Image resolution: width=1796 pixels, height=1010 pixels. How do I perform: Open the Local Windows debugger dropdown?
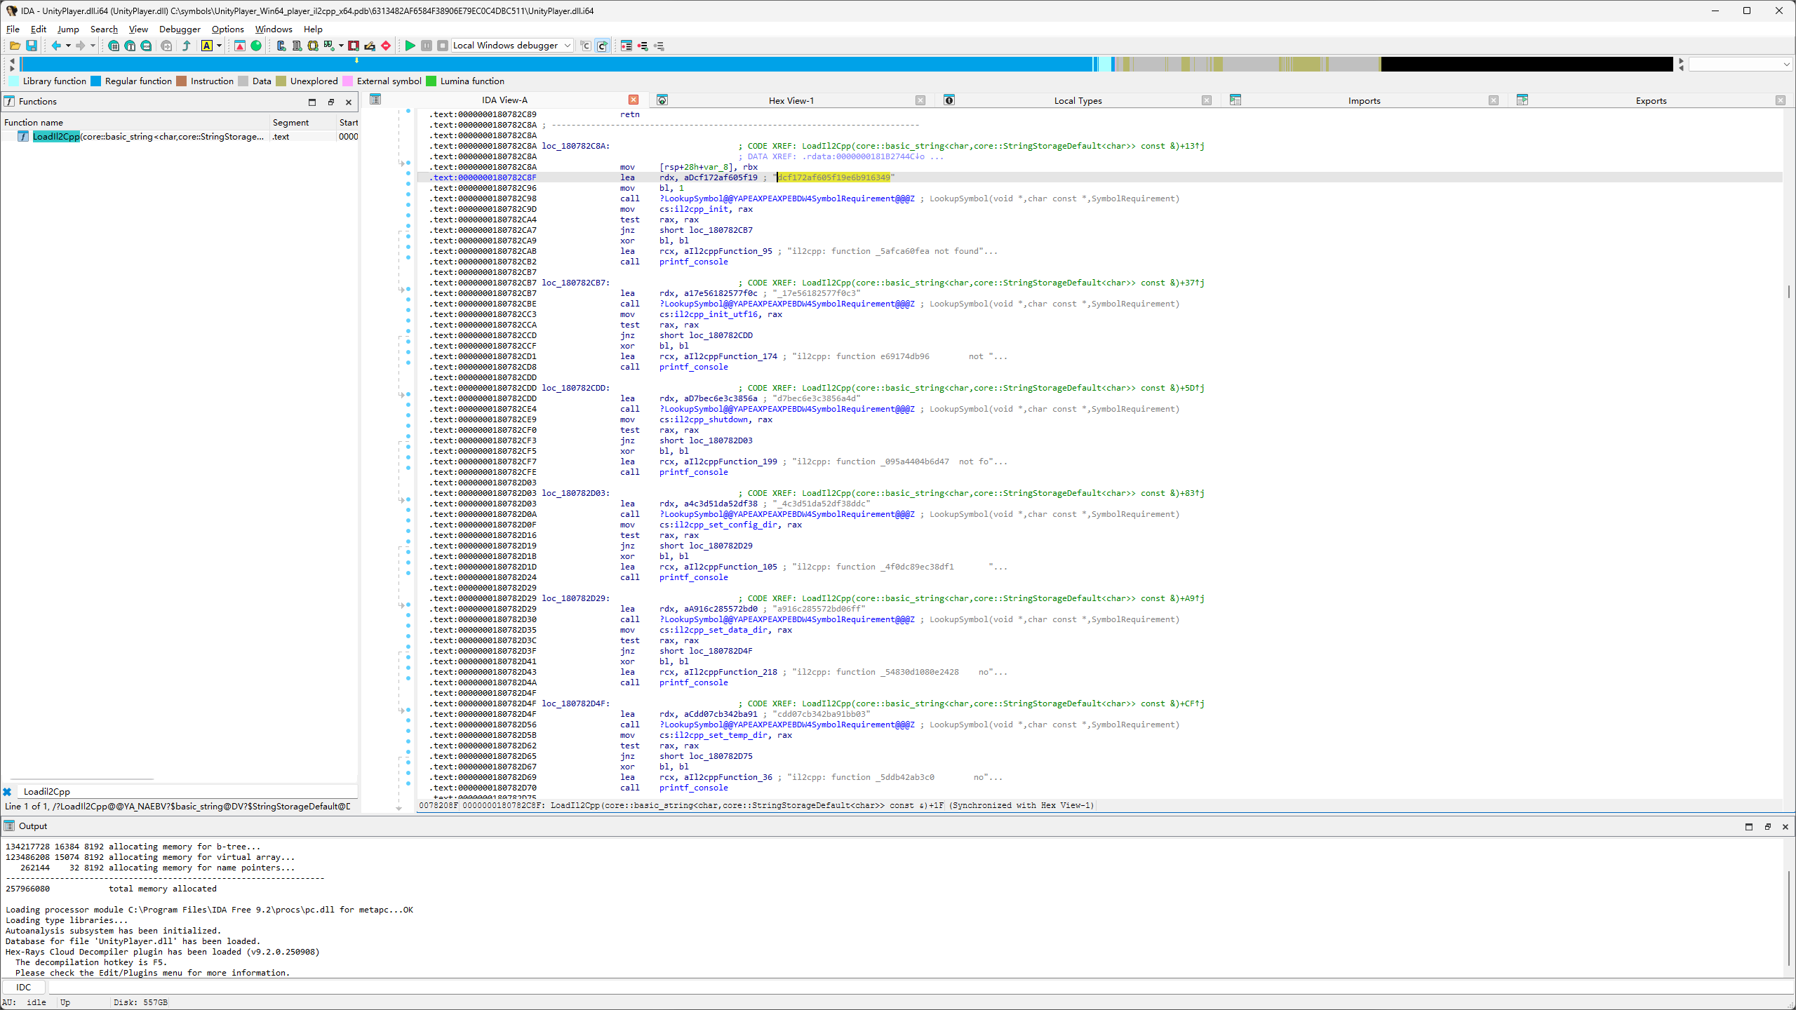[567, 46]
